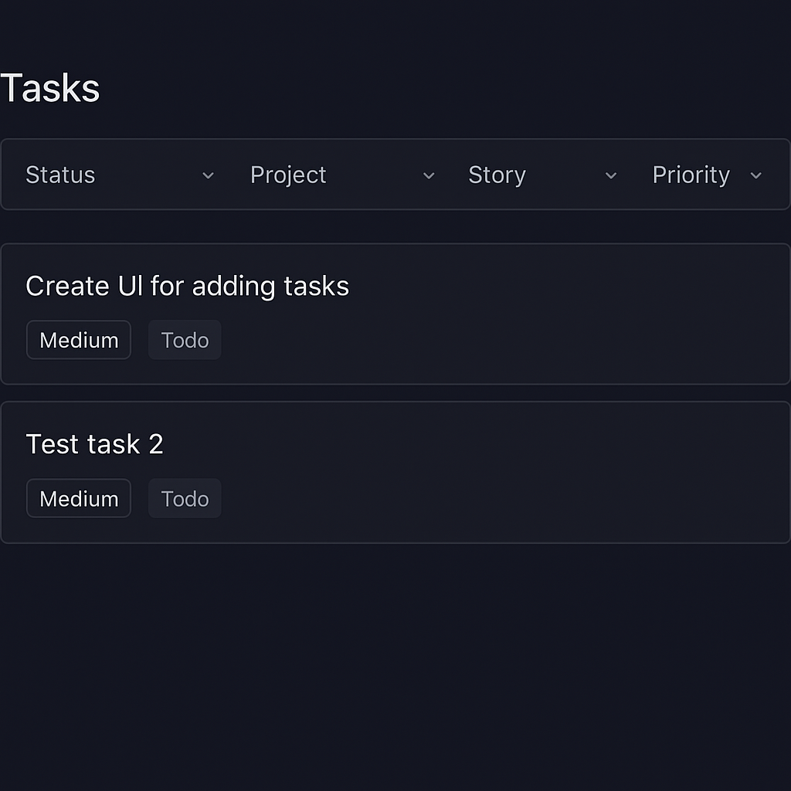Open the "Test task 2" title
Screen dimensions: 791x791
click(x=94, y=444)
